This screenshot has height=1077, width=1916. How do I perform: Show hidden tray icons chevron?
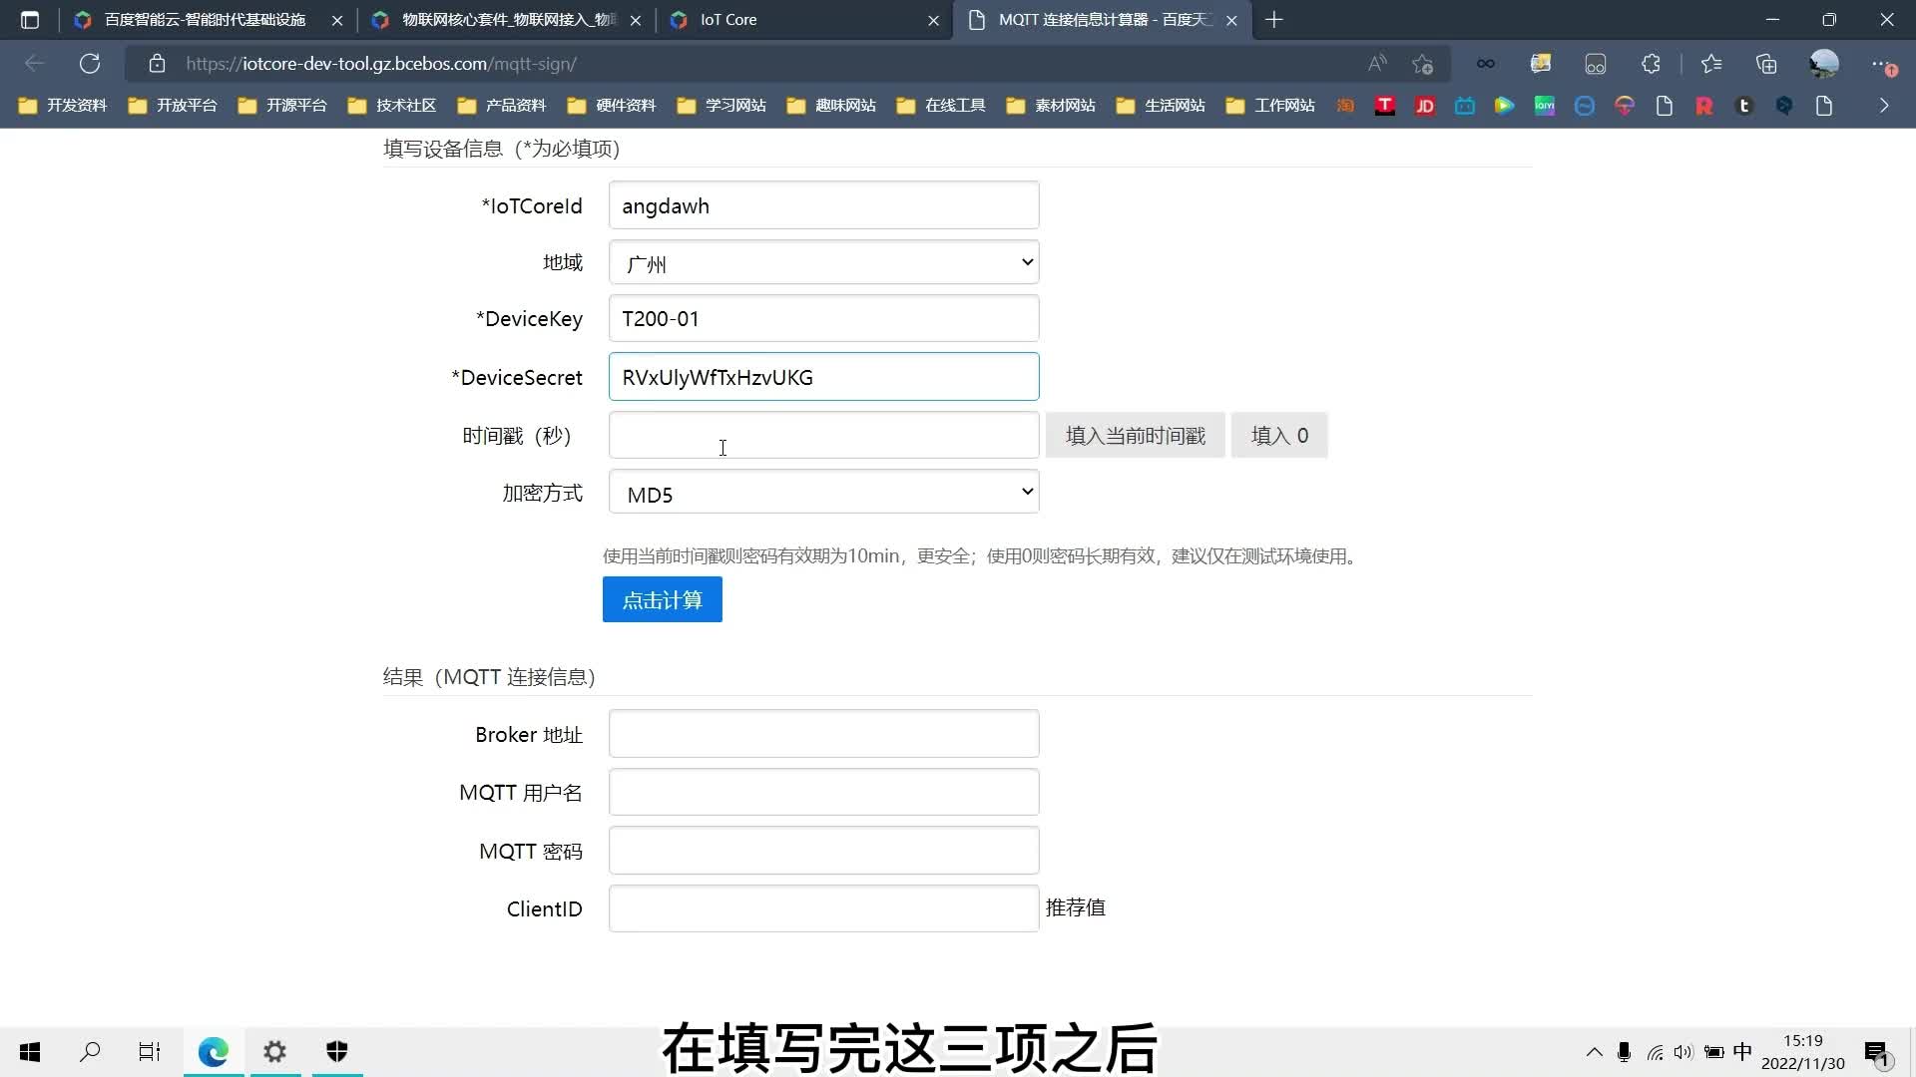pos(1595,1052)
